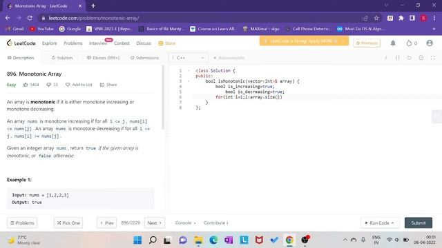Click the Submit button
442x248 pixels.
point(419,223)
